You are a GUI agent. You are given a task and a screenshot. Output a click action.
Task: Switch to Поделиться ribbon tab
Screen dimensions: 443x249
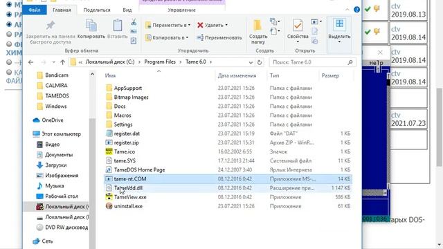(97, 10)
